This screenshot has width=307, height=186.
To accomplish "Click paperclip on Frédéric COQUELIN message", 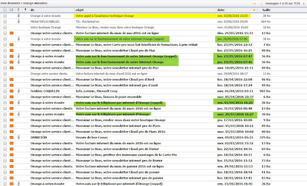I will click(18, 91).
